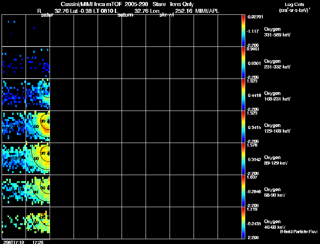The width and height of the screenshot is (320, 244).
Task: Click the 'Log Cnts' units label
Action: click(294, 4)
